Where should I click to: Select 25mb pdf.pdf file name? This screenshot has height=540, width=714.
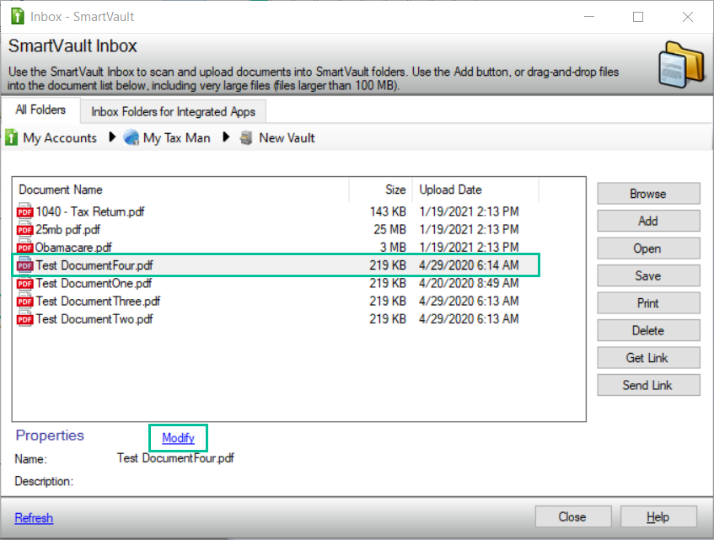tap(67, 229)
